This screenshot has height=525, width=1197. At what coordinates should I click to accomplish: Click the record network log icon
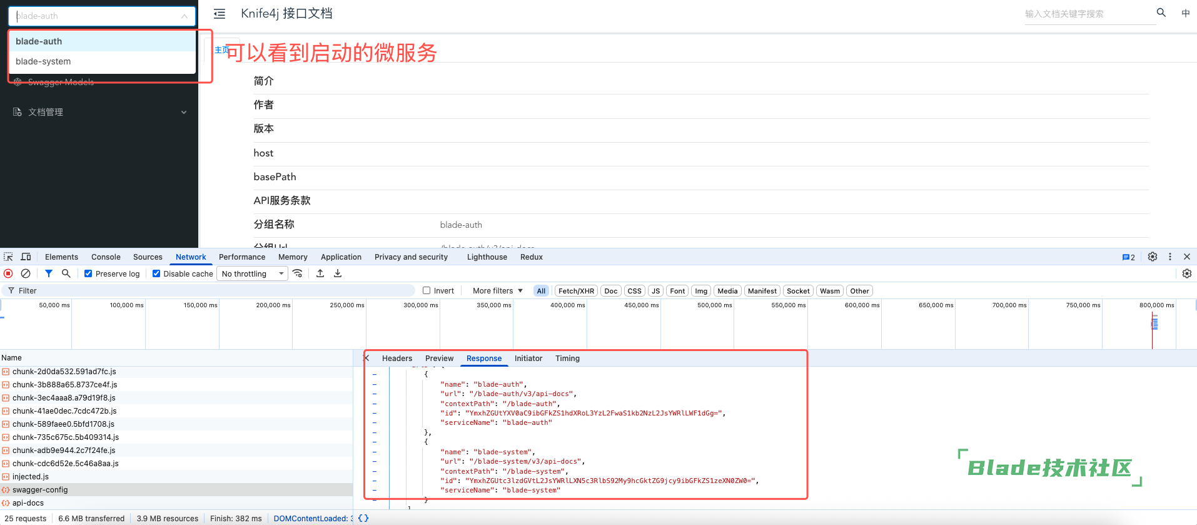pos(8,273)
